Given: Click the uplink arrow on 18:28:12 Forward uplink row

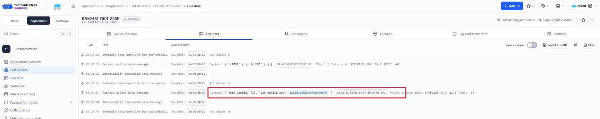Looking at the screenshot, I should click(x=82, y=64).
